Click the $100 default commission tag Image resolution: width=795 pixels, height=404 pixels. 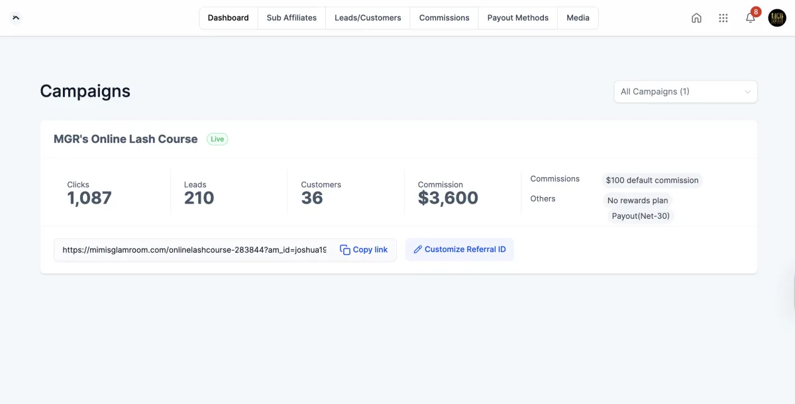[652, 181]
